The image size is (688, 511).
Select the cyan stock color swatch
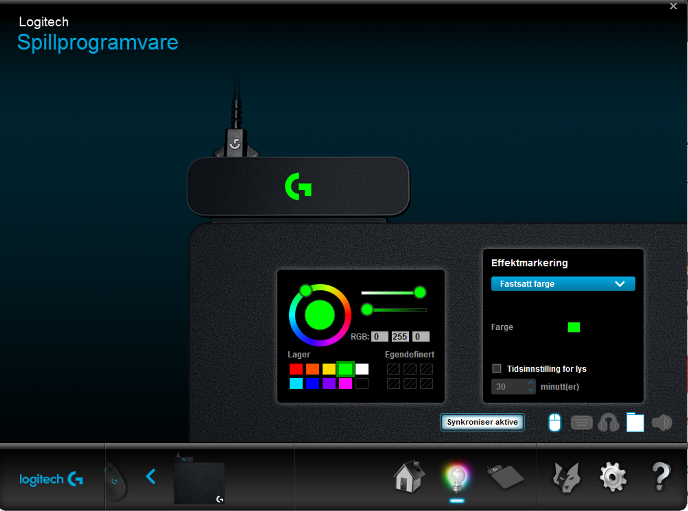click(296, 383)
